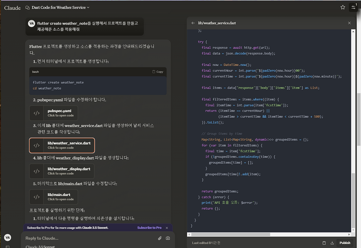This screenshot has height=248, width=361.
Task: Click the vertical scrollbar down arrow in artifact
Action: coord(353,230)
